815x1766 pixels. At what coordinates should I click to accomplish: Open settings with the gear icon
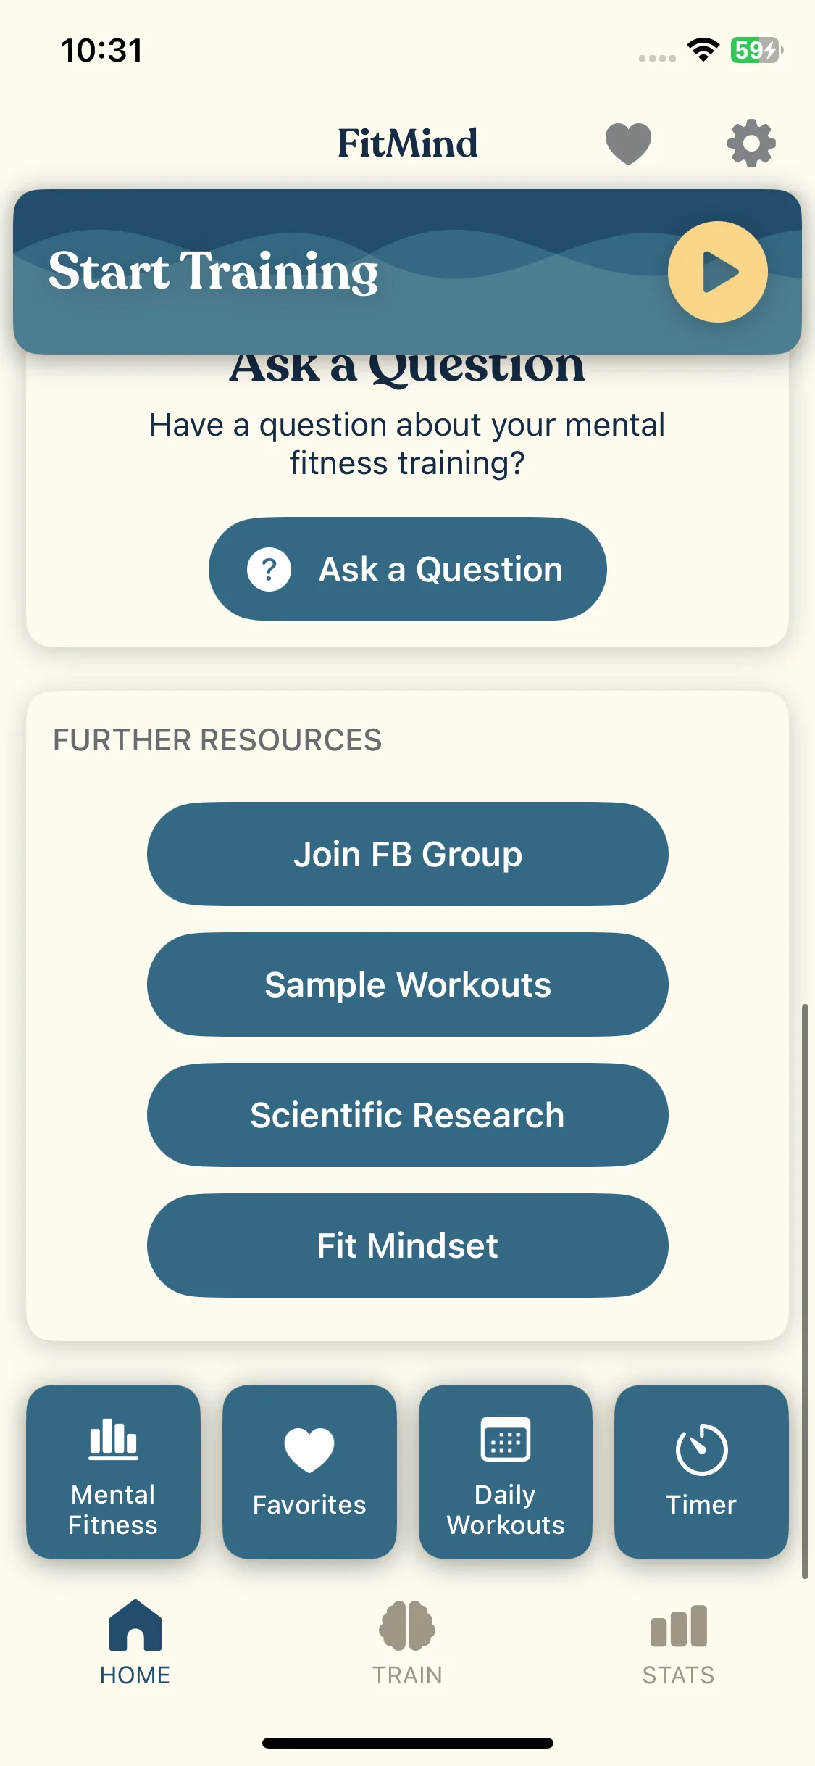[751, 144]
